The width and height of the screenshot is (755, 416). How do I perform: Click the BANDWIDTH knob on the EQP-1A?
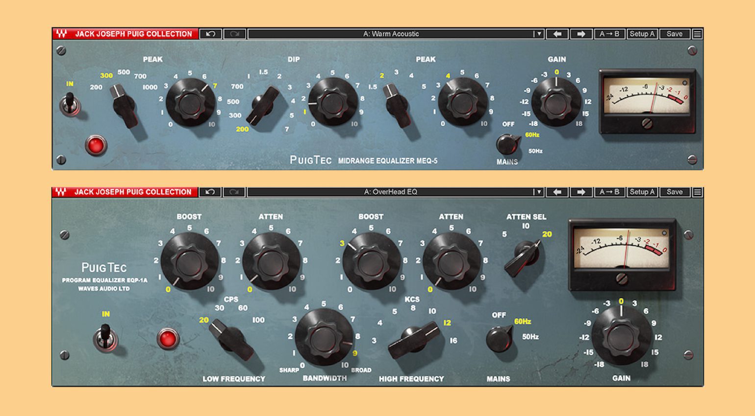tap(325, 337)
